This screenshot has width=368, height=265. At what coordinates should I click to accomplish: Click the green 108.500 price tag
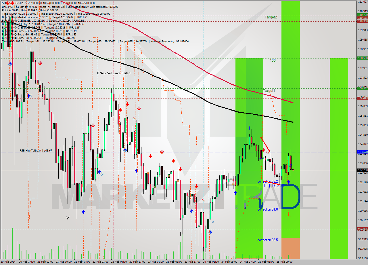tap(363, 58)
